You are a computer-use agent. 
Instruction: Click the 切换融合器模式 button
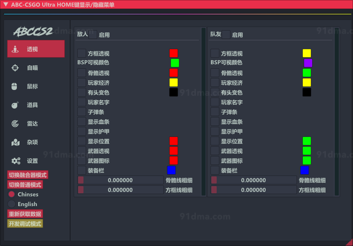(28, 175)
